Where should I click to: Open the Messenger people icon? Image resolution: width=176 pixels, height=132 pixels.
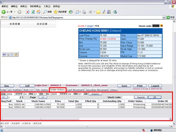pyautogui.click(x=115, y=12)
